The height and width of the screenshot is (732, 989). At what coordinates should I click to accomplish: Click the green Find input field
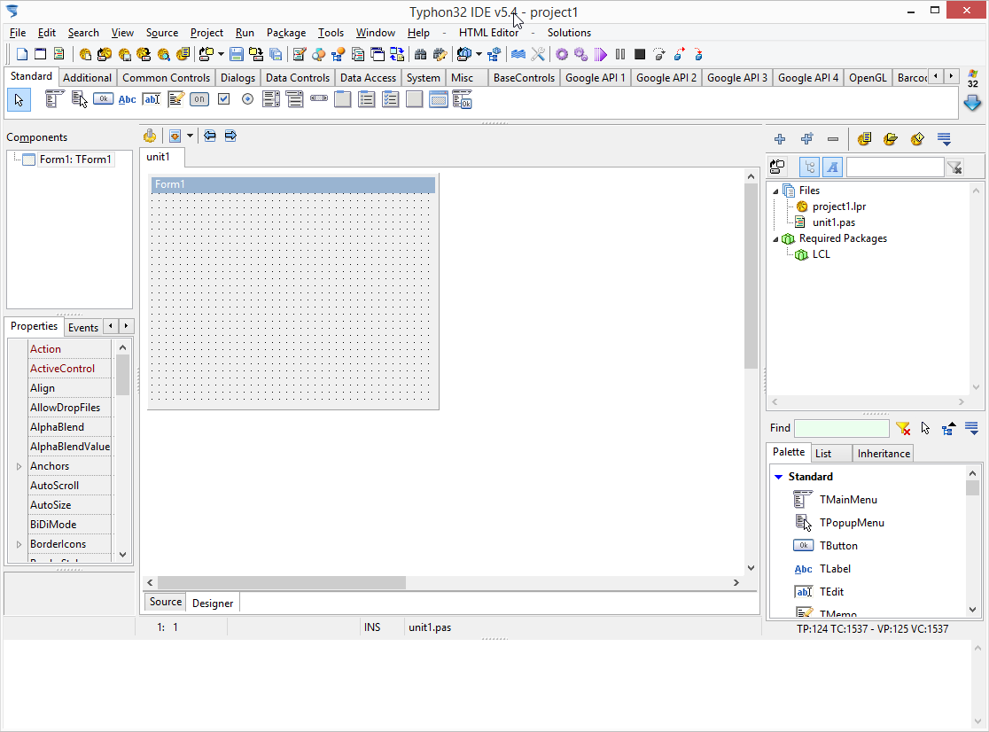[841, 429]
